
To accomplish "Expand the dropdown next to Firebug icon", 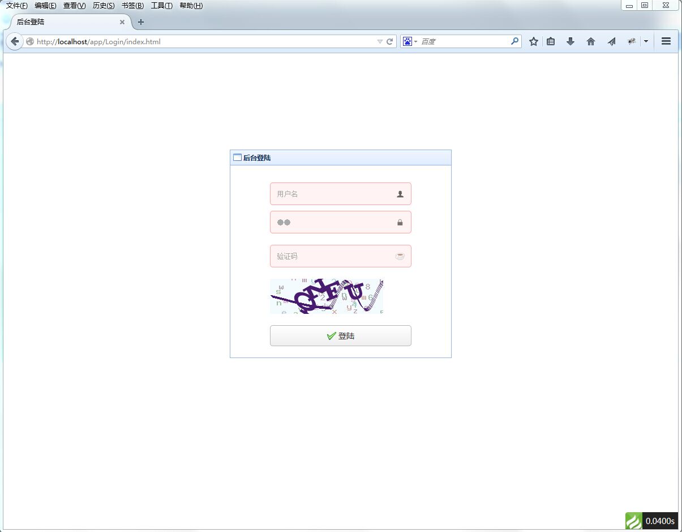I will point(646,41).
